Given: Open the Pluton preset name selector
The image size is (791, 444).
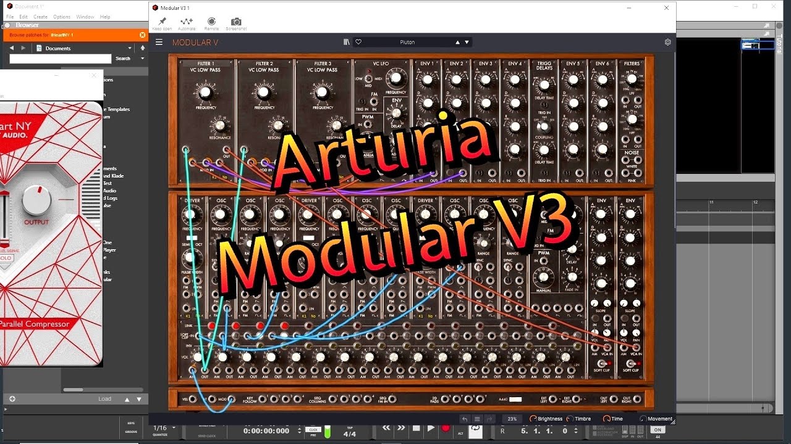Looking at the screenshot, I should (x=407, y=42).
